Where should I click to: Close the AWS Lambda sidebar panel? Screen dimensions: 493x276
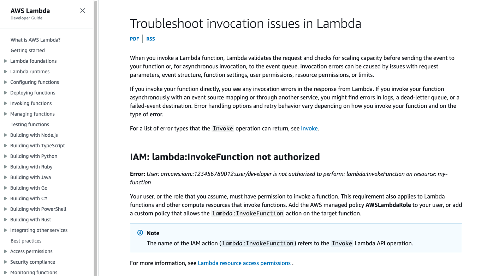pos(83,11)
